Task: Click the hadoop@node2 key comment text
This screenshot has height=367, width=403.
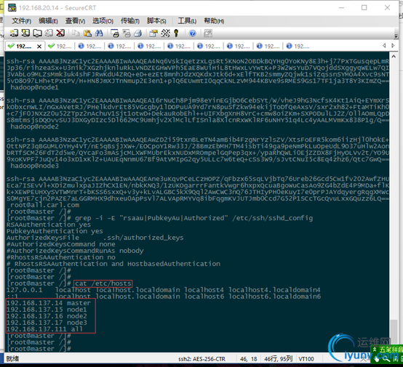Action: coord(34,126)
